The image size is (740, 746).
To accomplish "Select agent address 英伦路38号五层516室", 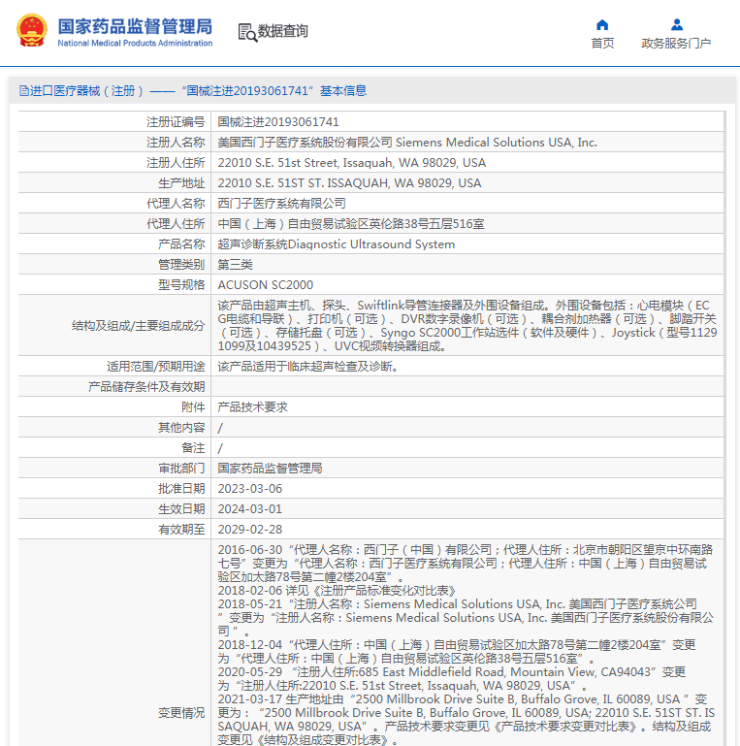I will click(x=351, y=224).
